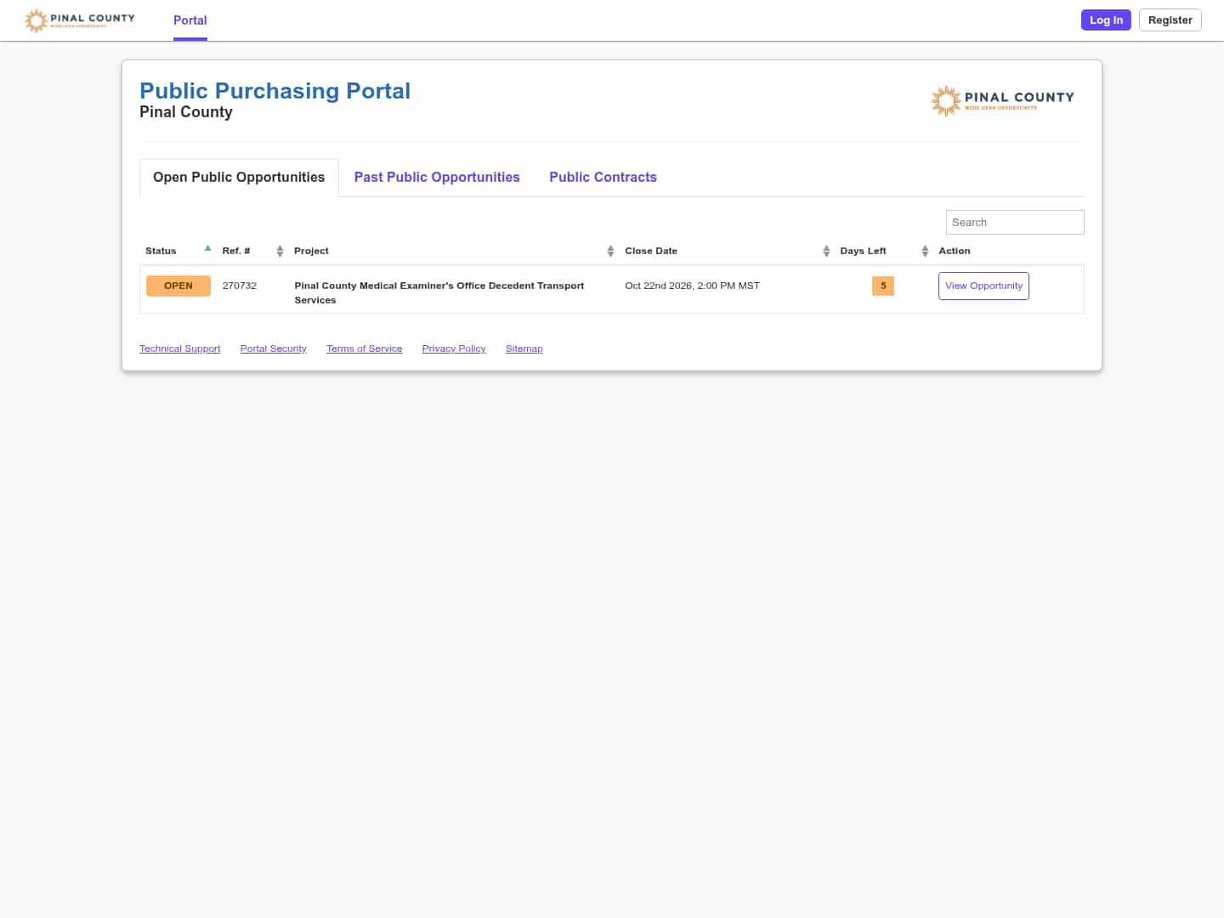Click the Pinal County logo in top navigation
The width and height of the screenshot is (1224, 918).
click(80, 20)
